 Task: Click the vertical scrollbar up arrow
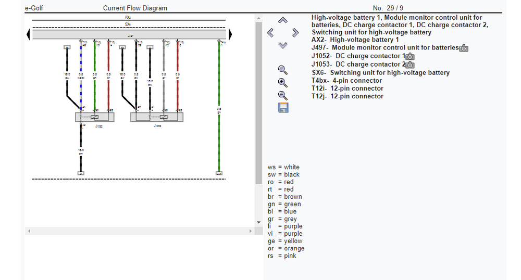pyautogui.click(x=258, y=18)
